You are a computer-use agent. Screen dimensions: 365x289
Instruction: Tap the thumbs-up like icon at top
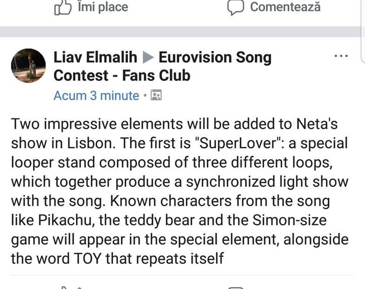point(63,7)
